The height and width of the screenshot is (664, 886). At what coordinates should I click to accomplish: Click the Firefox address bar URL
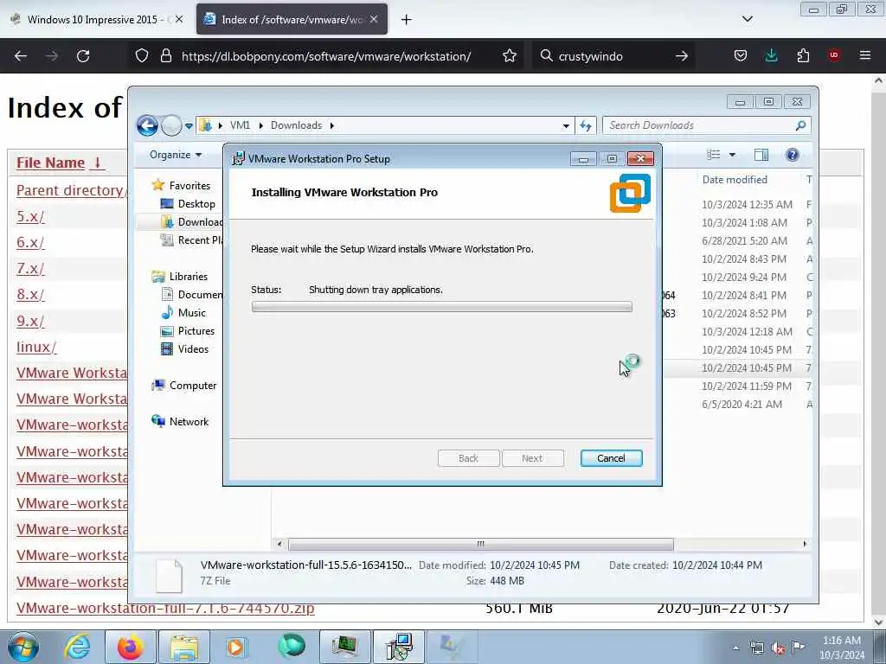(326, 56)
